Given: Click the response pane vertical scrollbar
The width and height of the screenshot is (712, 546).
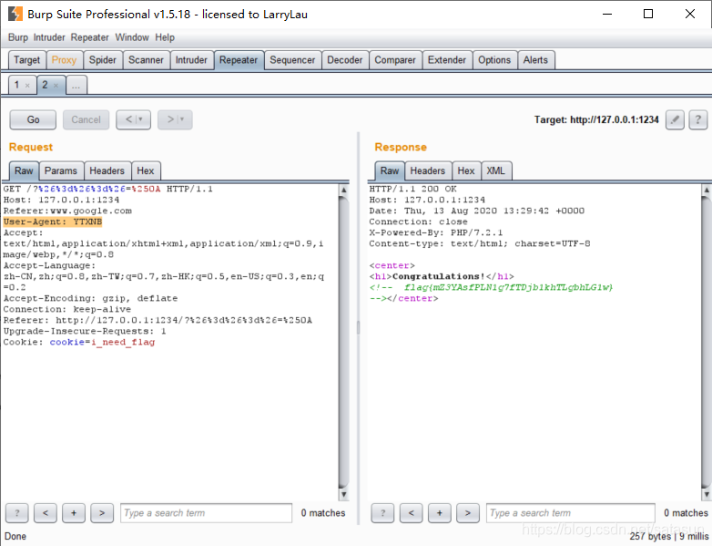Looking at the screenshot, I should 707,342.
